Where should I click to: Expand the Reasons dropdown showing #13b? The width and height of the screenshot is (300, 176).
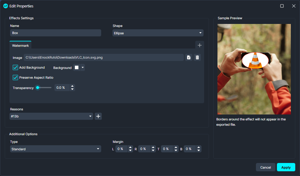(51, 117)
